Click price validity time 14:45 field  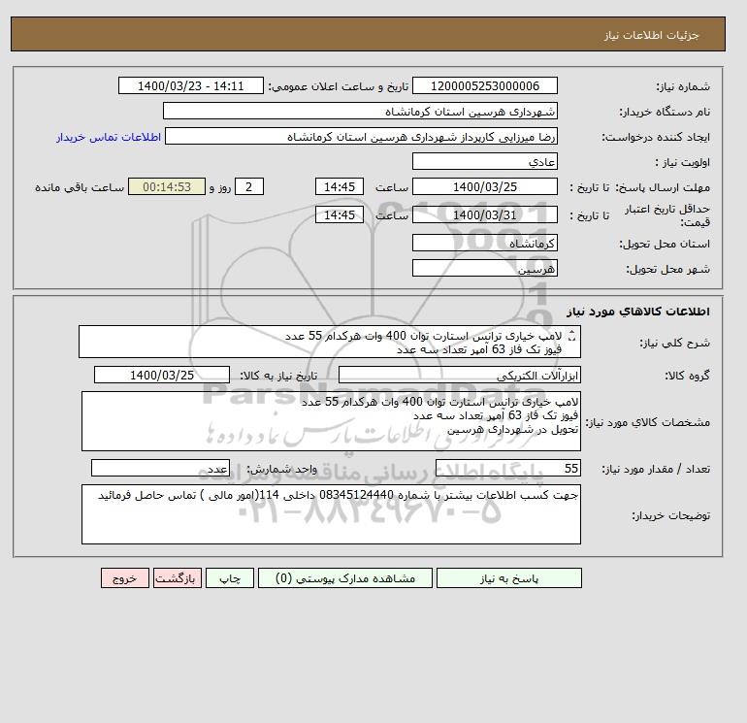click(x=340, y=214)
